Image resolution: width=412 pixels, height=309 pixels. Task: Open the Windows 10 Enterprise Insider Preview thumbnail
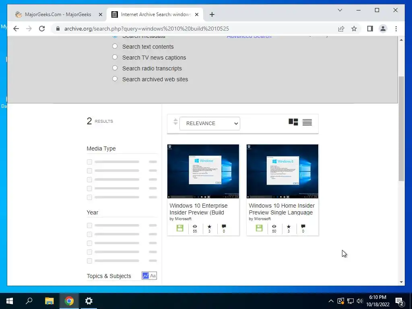(x=203, y=171)
